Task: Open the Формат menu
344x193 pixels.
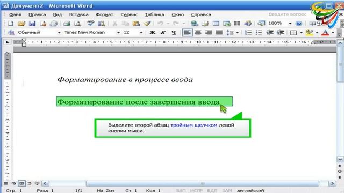Action: click(x=104, y=14)
